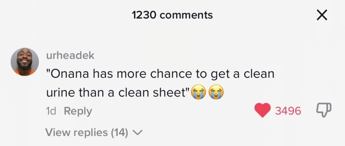Click the 1d timestamp under the comment
The image size is (345, 146).
(51, 111)
